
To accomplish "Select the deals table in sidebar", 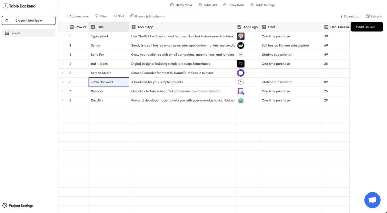I will click(x=29, y=33).
